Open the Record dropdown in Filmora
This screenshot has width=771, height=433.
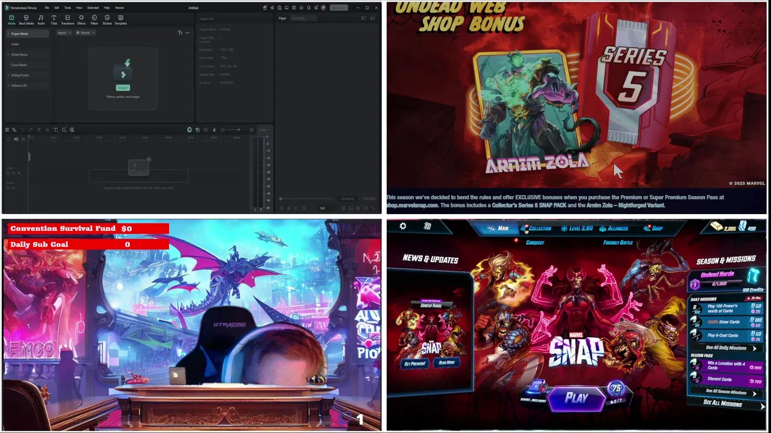tap(85, 32)
